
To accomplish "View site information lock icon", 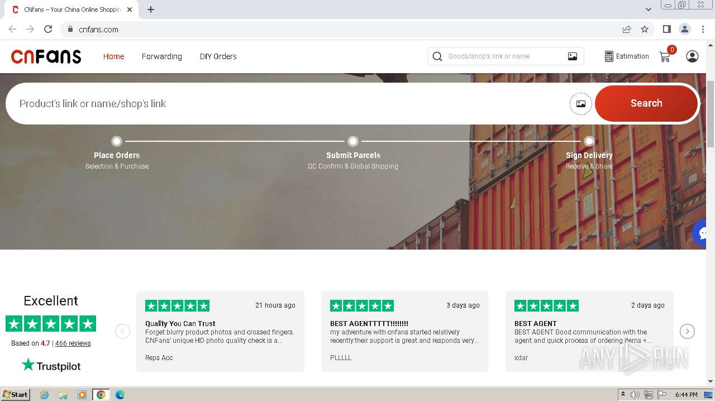I will click(70, 30).
